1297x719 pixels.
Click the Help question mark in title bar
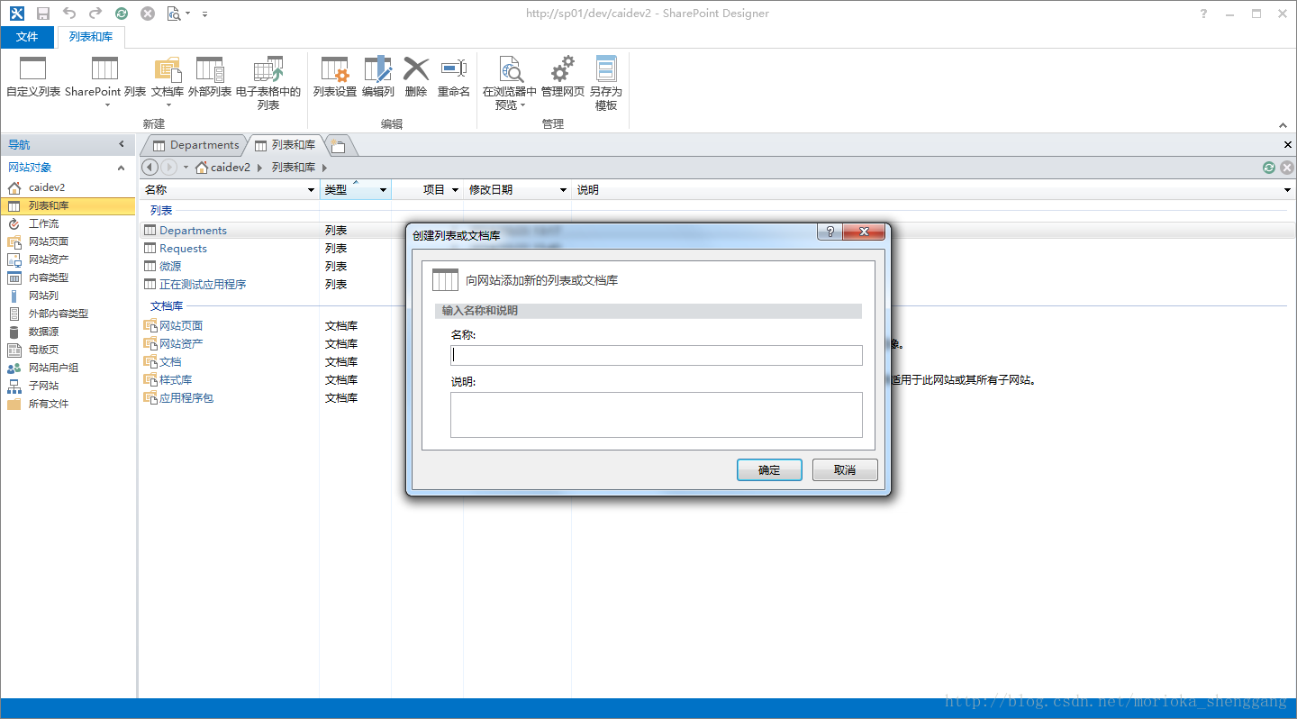point(1204,14)
